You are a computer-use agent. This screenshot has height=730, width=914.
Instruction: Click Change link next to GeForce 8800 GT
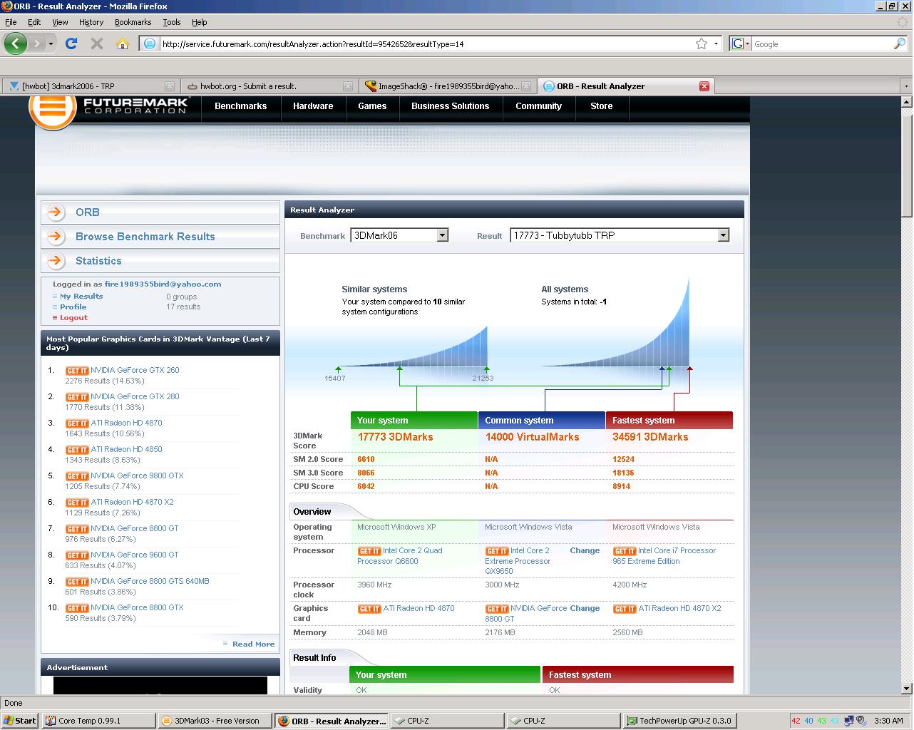585,609
